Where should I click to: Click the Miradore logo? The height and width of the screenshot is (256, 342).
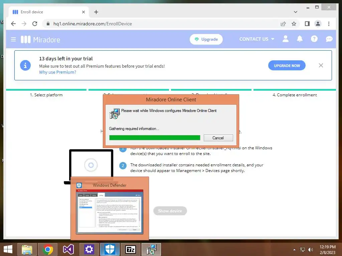40,39
